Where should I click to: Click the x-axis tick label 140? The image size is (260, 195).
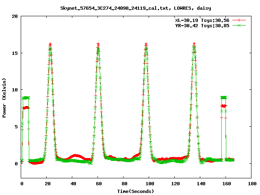[x=201, y=184]
